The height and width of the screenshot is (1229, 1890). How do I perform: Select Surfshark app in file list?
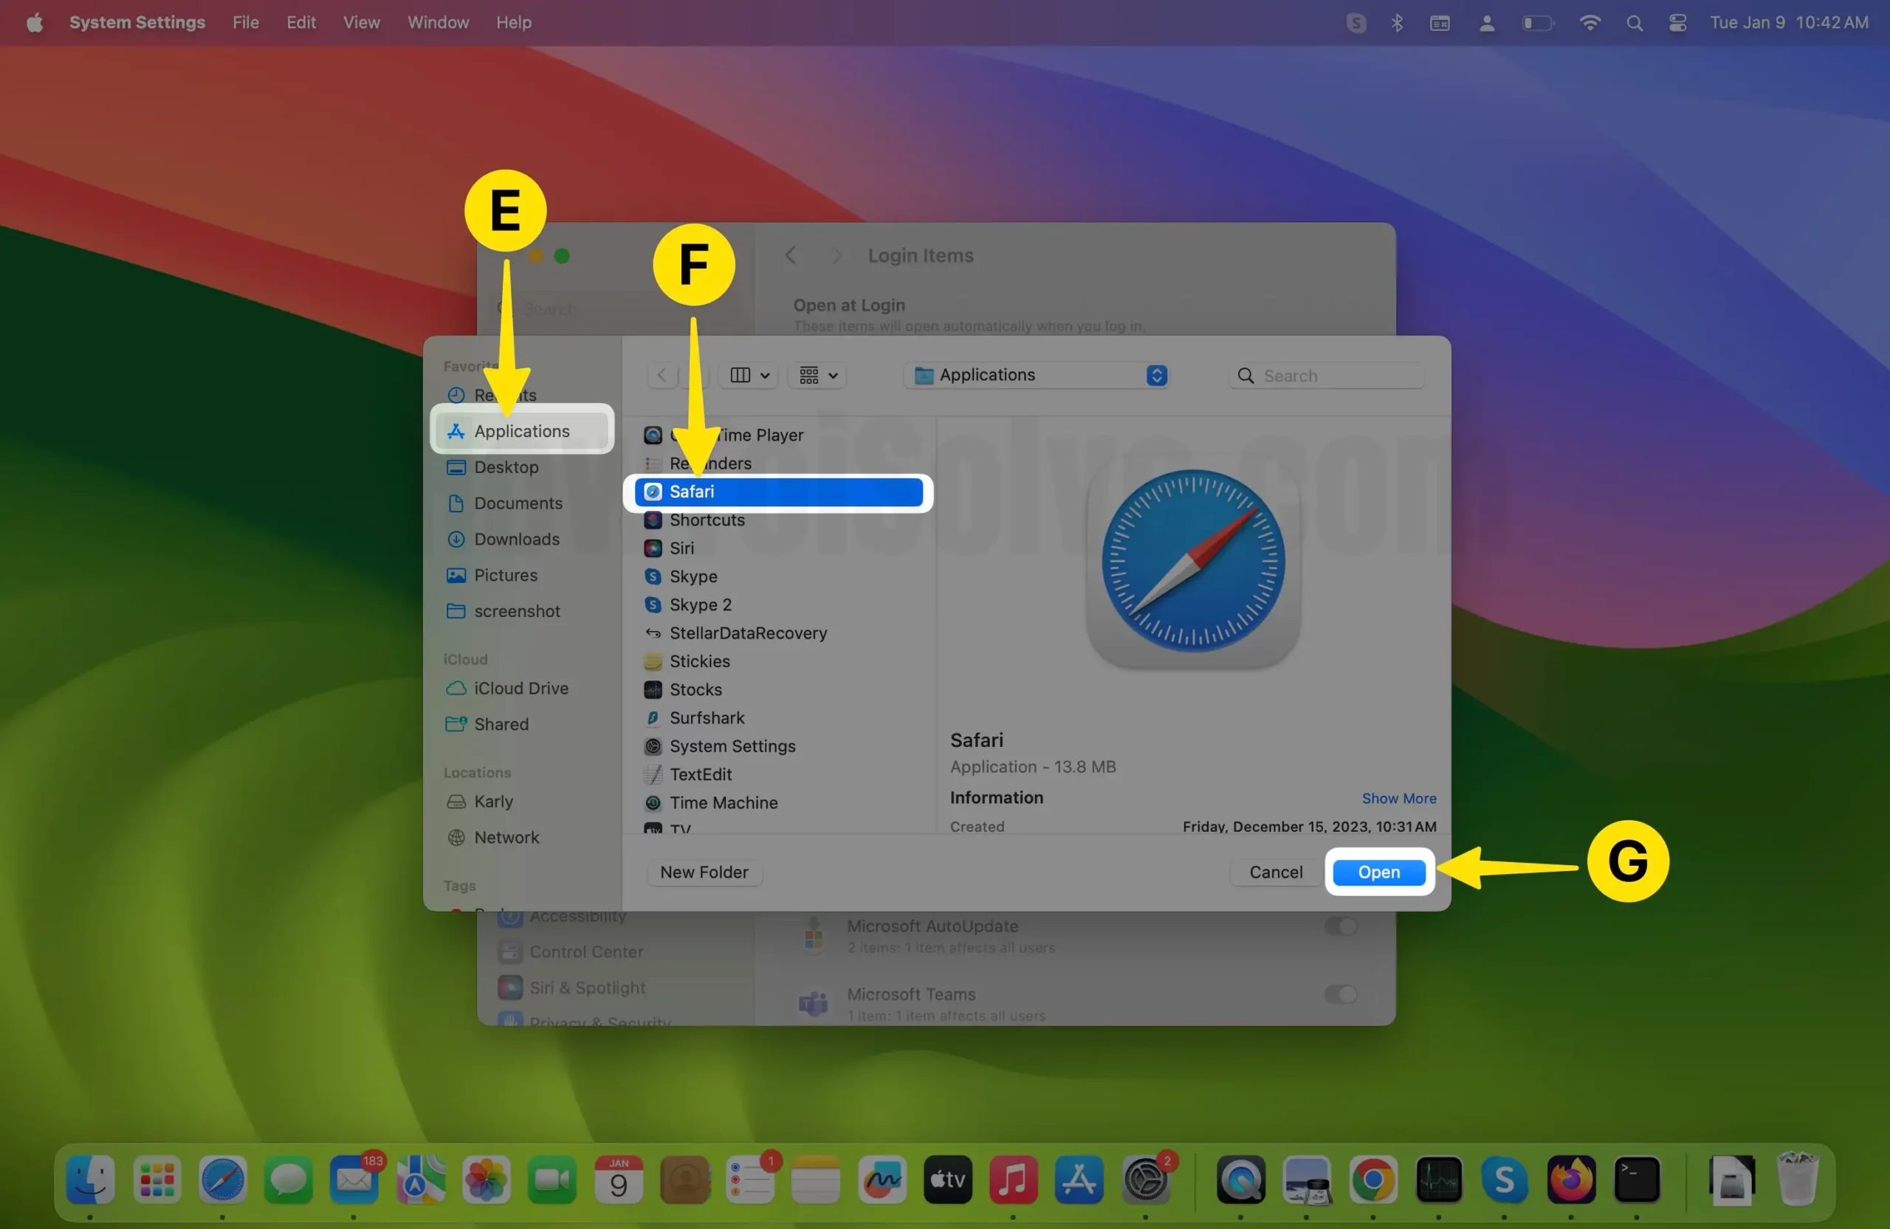tap(706, 717)
